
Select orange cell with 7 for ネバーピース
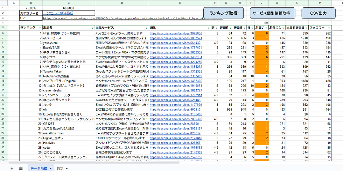(262, 38)
